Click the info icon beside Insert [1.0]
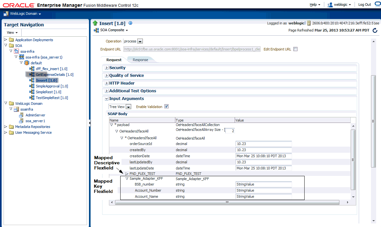The height and width of the screenshot is (227, 381). (130, 23)
